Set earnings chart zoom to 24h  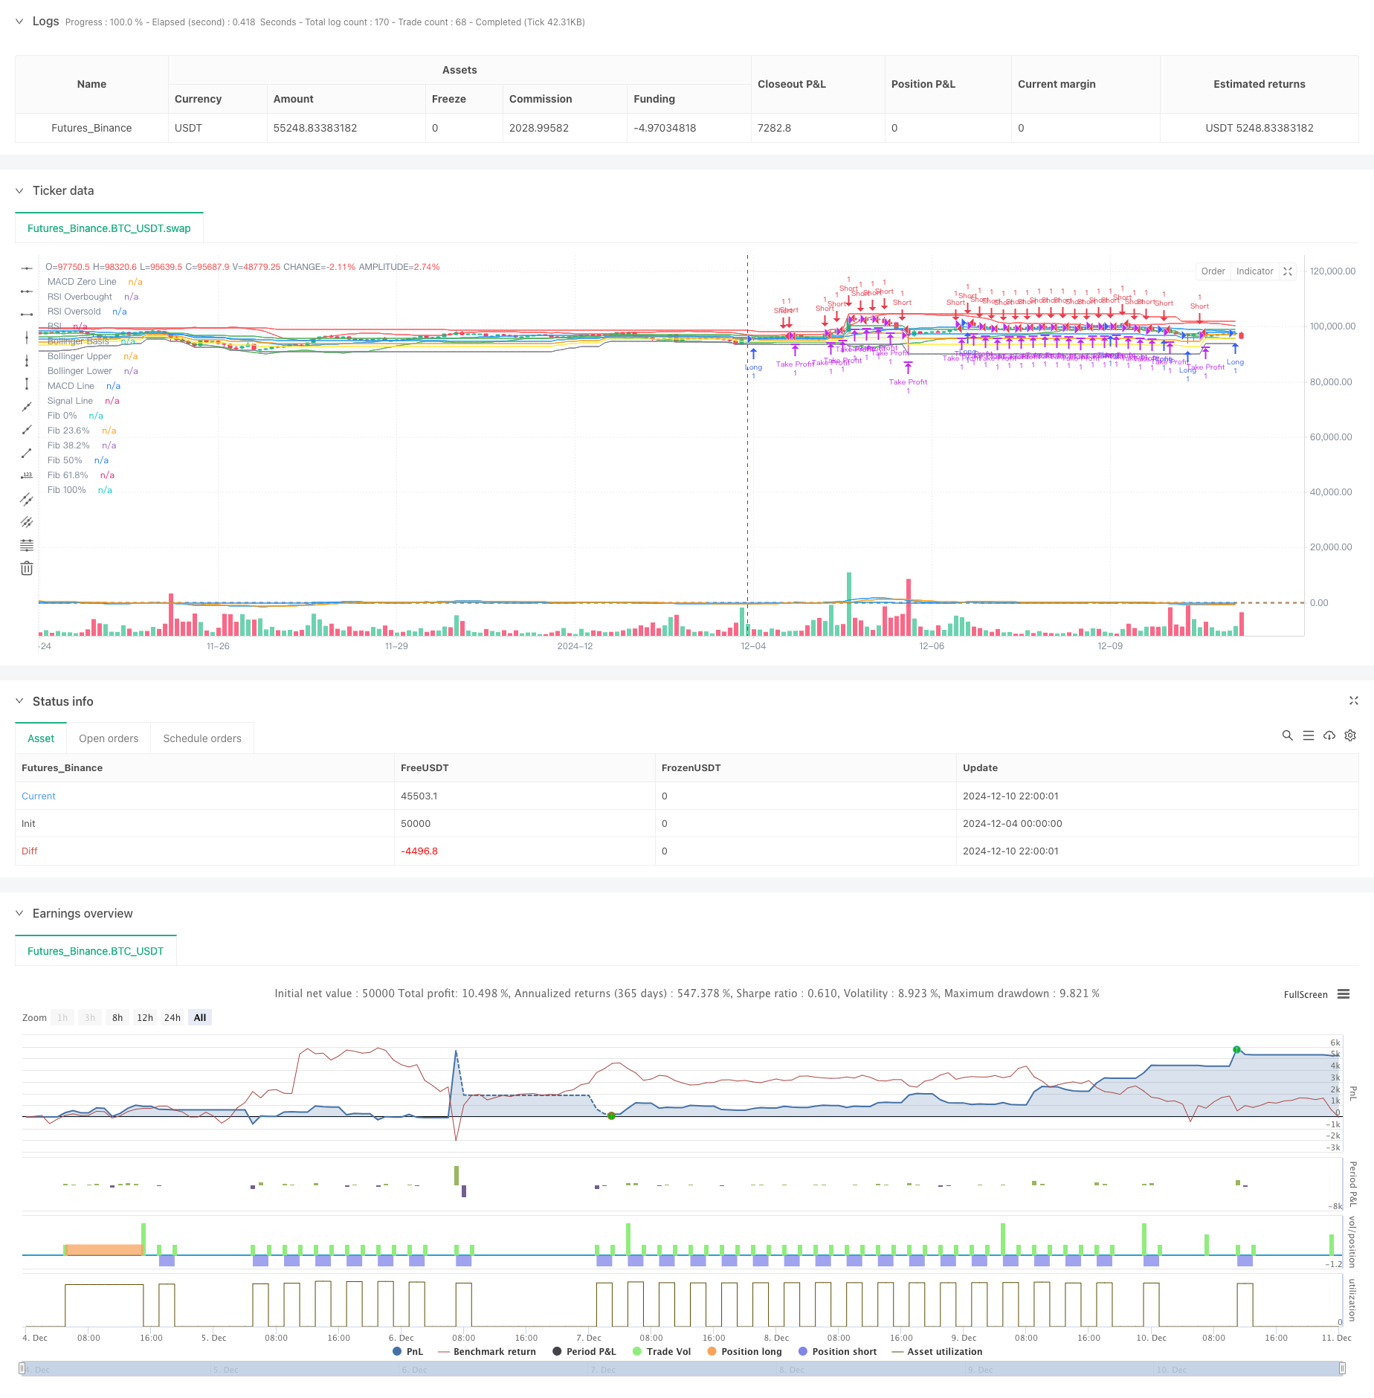(172, 1017)
